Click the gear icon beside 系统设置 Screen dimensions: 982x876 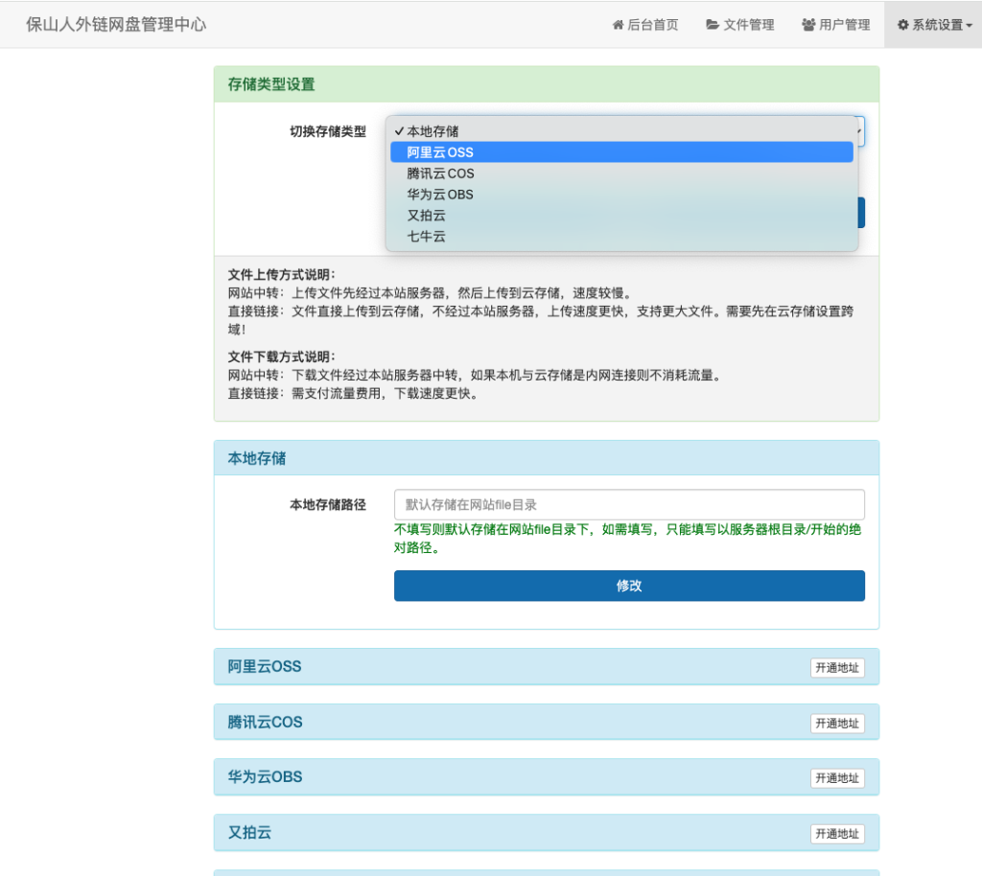pos(902,25)
